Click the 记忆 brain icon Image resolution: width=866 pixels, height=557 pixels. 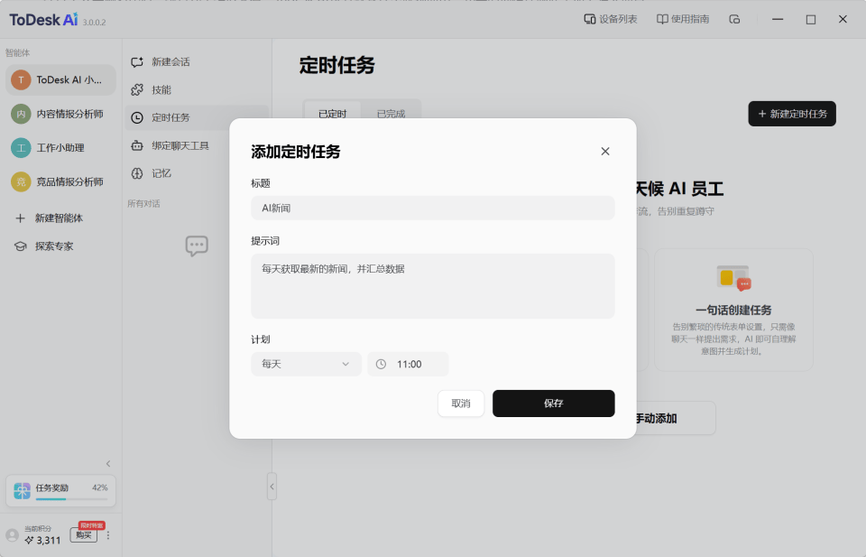tap(137, 173)
